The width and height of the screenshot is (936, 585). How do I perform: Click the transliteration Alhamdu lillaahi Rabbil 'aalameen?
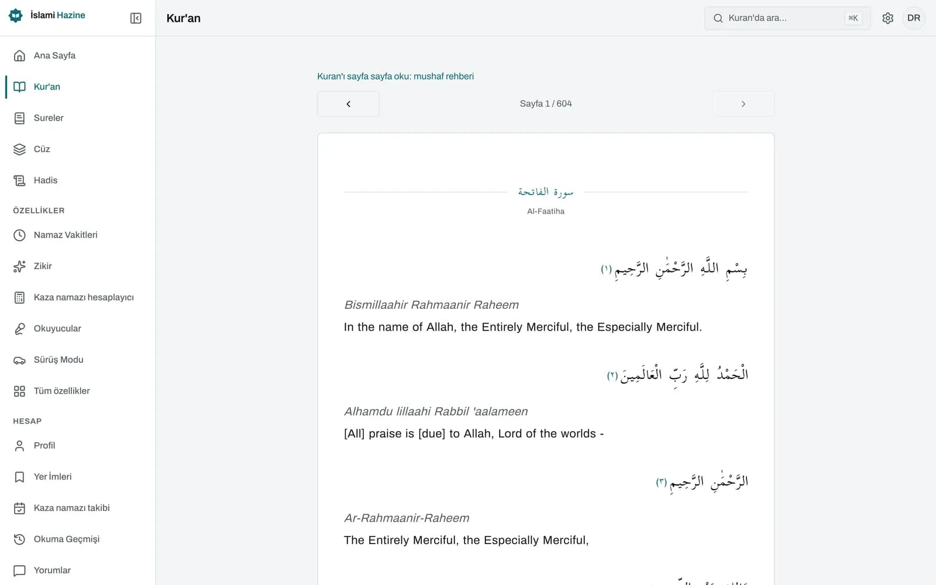pos(436,411)
